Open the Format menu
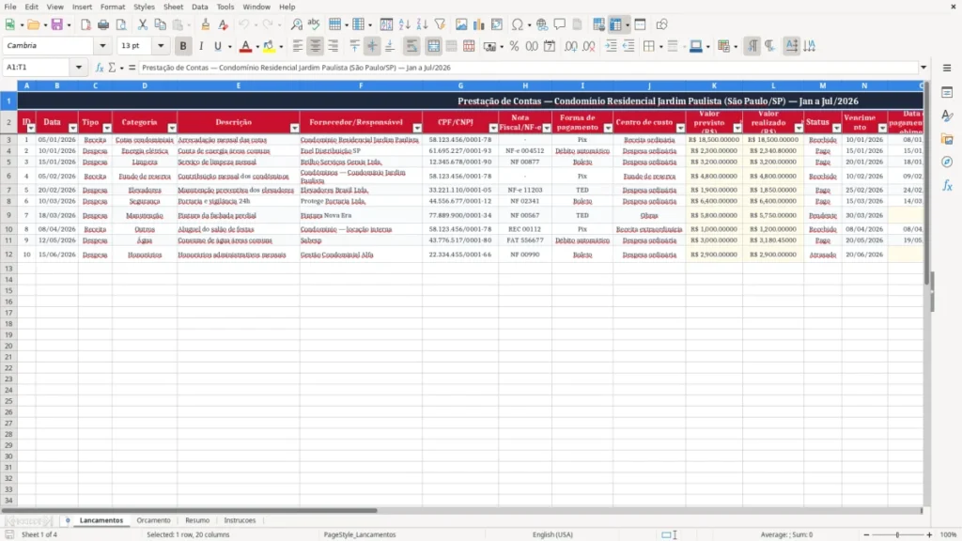The height and width of the screenshot is (541, 962). pos(113,7)
